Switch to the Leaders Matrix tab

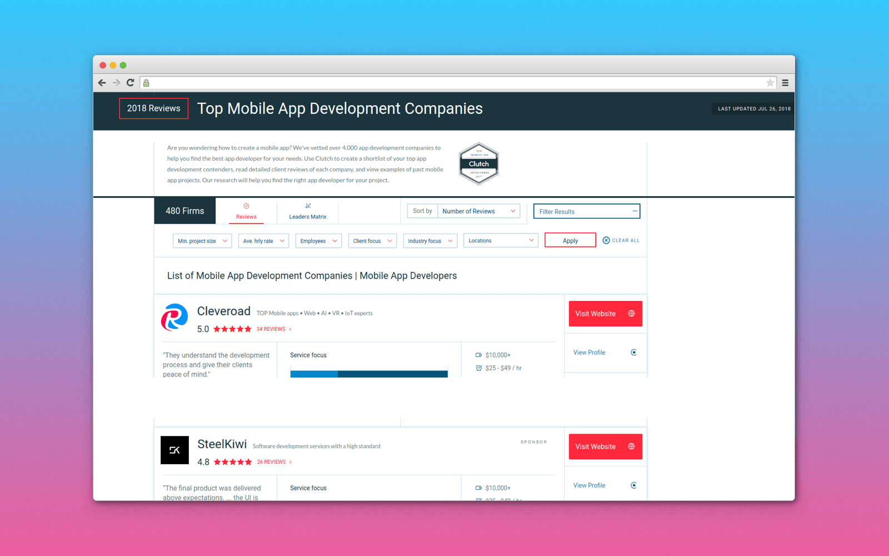click(308, 211)
